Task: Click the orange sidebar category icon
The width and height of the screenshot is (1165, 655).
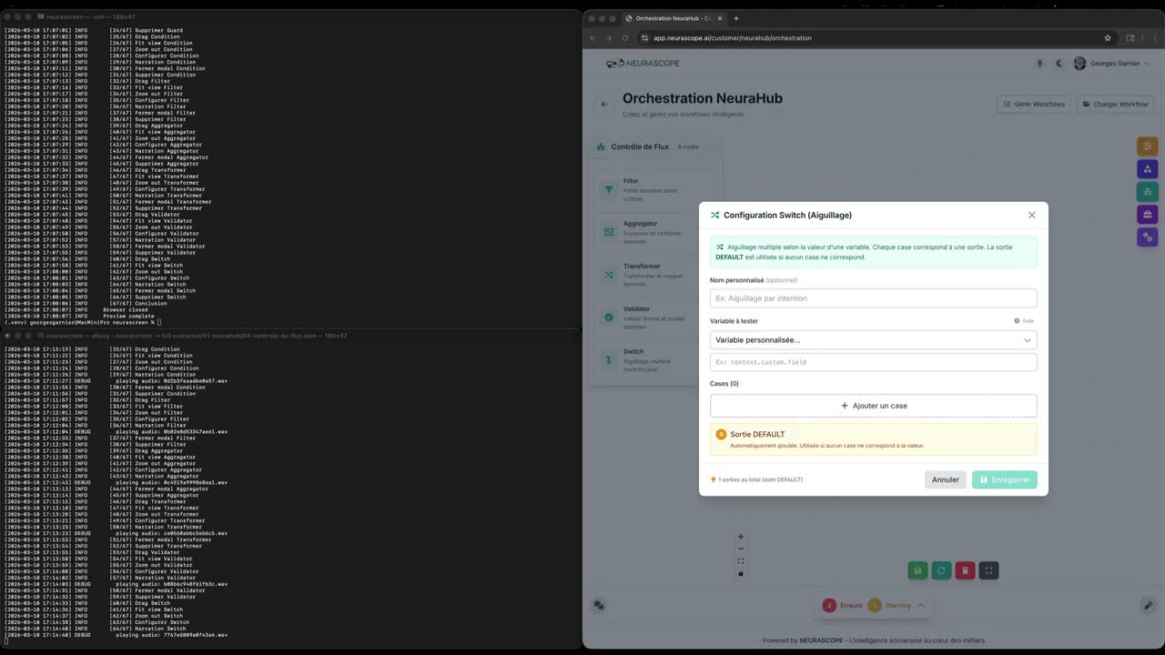Action: click(x=1147, y=146)
